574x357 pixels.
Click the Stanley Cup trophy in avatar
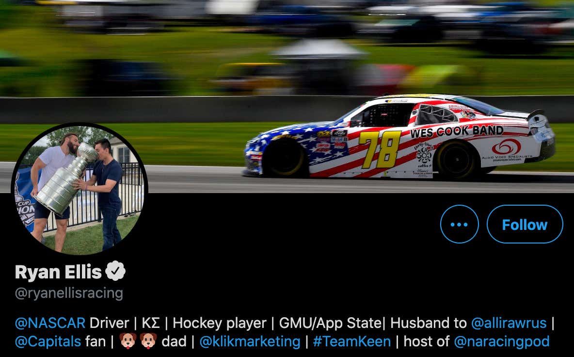pyautogui.click(x=66, y=180)
